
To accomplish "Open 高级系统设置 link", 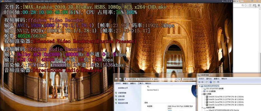I will point(123,103).
